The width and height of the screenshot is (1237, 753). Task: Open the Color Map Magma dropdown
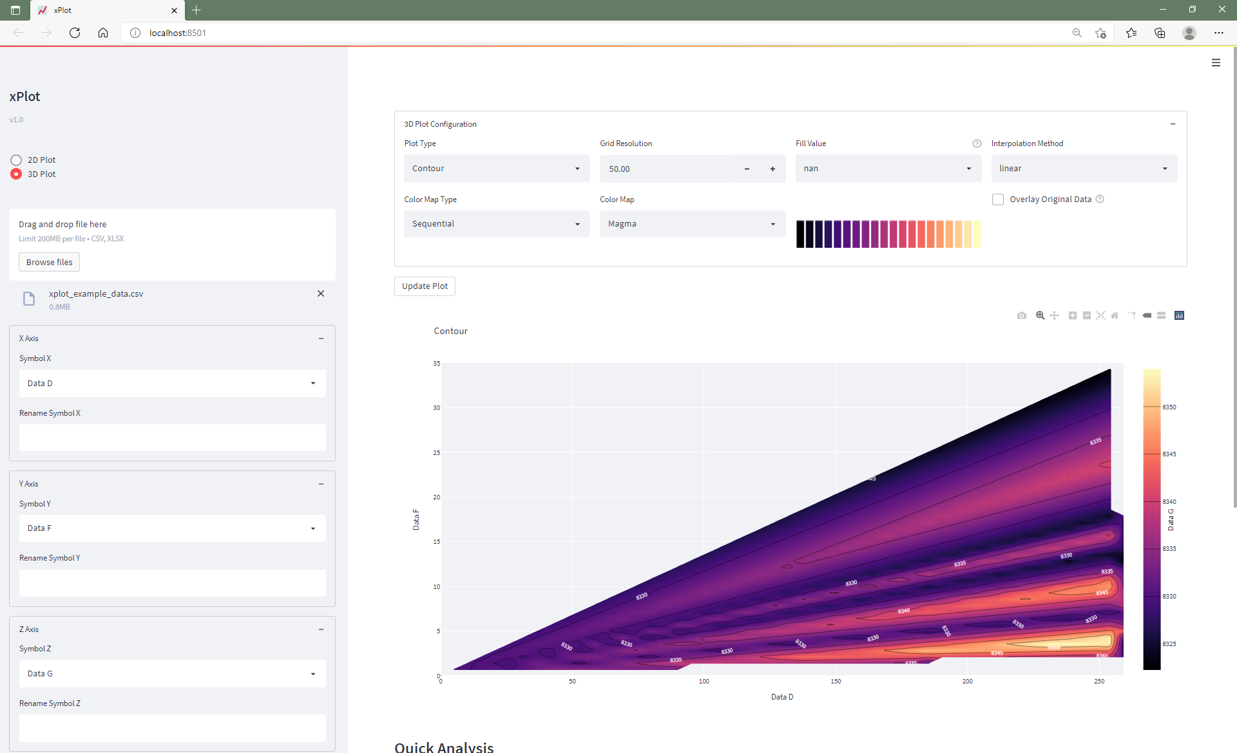point(693,224)
